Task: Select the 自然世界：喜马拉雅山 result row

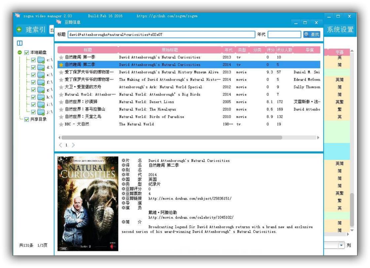Action: coord(189,109)
